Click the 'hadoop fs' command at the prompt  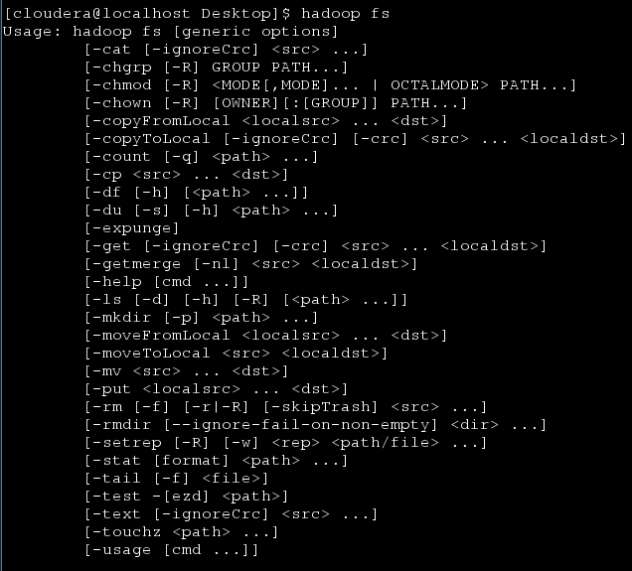click(x=346, y=14)
